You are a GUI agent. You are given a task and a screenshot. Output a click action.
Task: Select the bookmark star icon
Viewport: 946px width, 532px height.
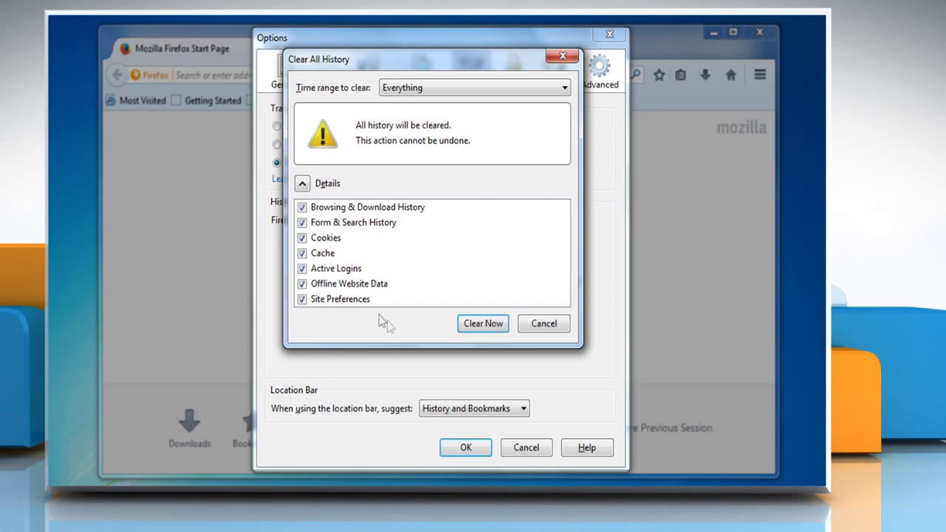(659, 75)
